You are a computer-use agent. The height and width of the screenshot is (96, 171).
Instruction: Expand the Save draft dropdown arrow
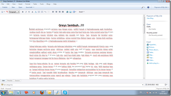[34, 7]
